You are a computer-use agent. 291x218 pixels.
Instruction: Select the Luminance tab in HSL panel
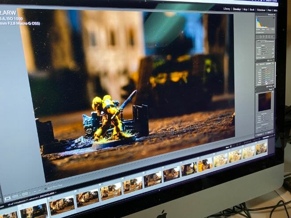tap(268, 64)
